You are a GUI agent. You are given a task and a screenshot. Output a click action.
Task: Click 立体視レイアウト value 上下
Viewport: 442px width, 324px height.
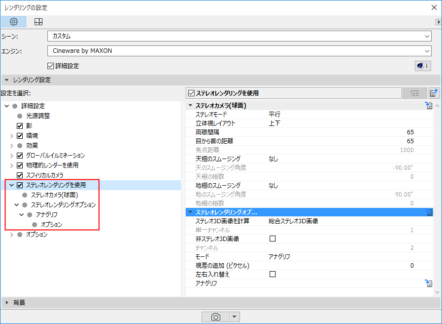(x=275, y=123)
